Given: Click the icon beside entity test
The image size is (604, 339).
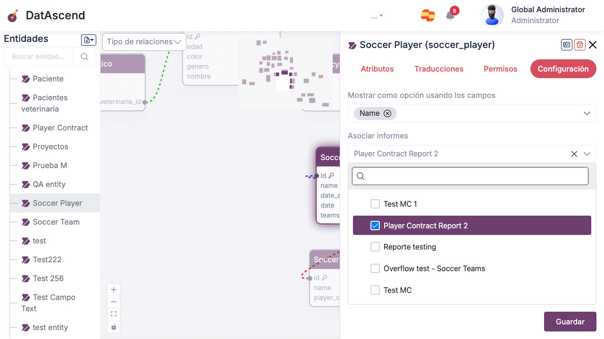Looking at the screenshot, I should (26, 241).
